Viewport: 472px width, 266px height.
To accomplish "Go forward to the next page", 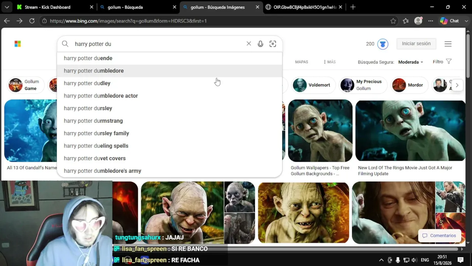I will coord(19,21).
